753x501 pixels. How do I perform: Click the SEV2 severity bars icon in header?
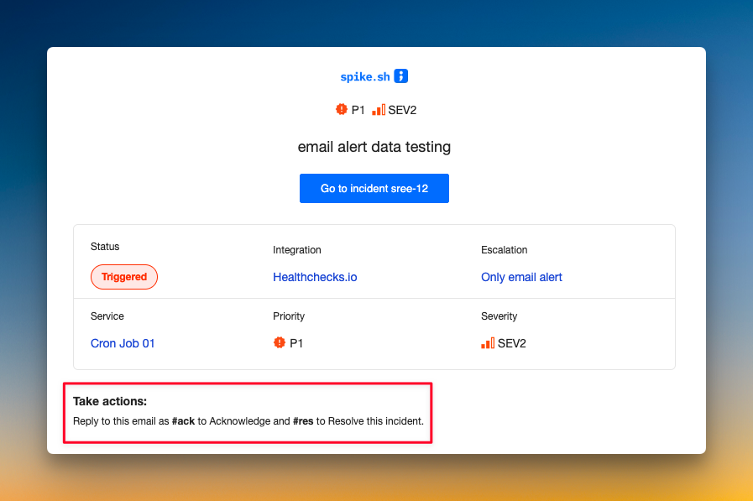coord(379,110)
